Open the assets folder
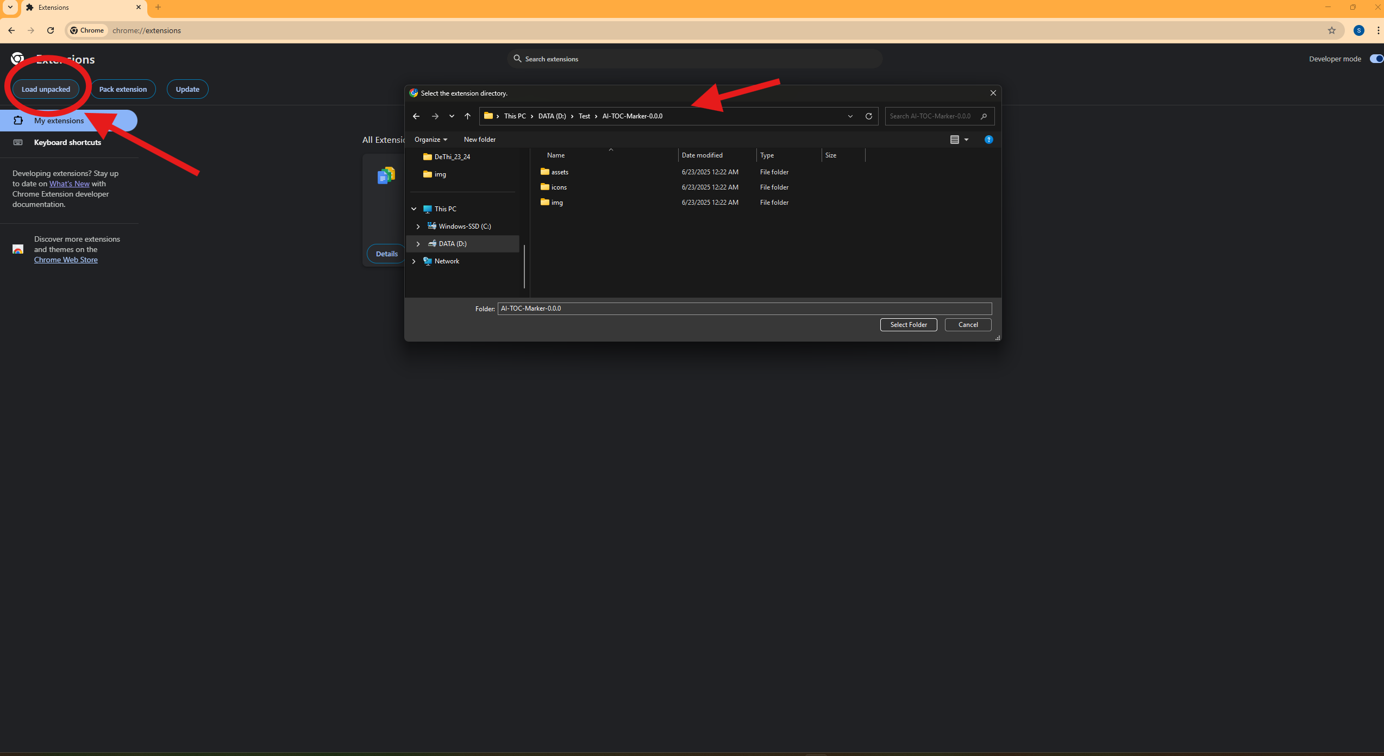The height and width of the screenshot is (756, 1384). tap(559, 172)
